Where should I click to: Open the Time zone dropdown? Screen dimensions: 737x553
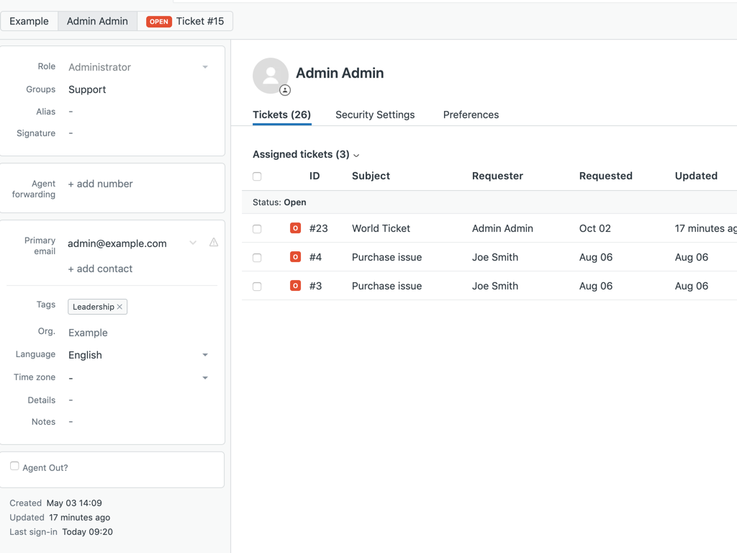point(137,378)
